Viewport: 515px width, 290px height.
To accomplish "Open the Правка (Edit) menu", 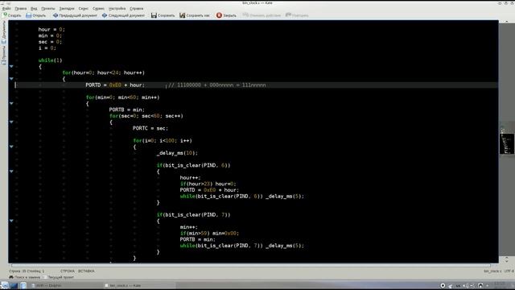I will (21, 8).
